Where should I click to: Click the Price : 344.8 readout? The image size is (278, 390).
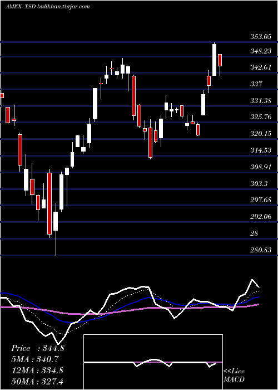pyautogui.click(x=38, y=348)
